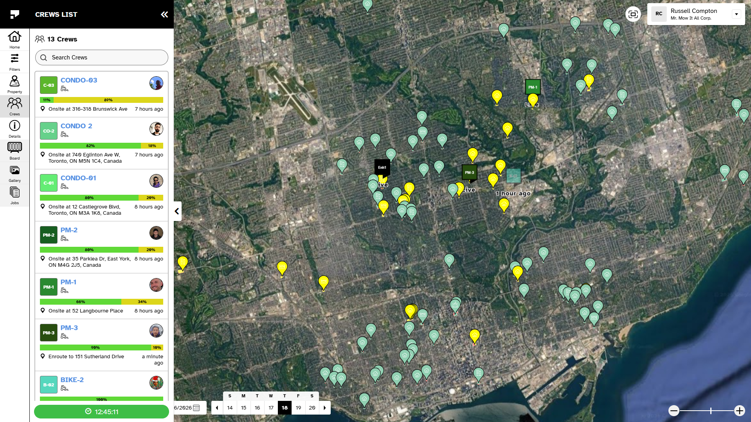The image size is (751, 422).
Task: Focus the Search Crews field
Action: (102, 57)
